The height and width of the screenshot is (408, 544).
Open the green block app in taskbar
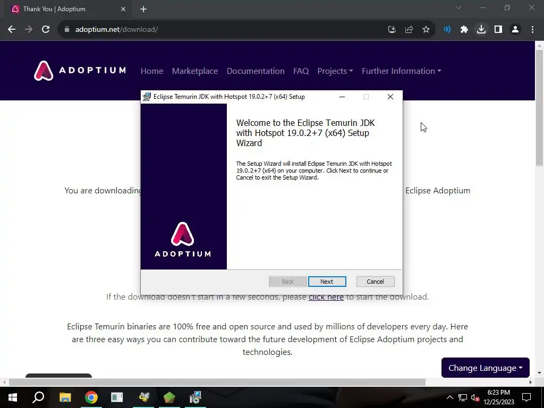tap(169, 397)
